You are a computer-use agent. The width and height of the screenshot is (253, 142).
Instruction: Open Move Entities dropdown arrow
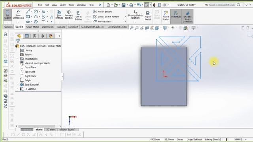125,22
